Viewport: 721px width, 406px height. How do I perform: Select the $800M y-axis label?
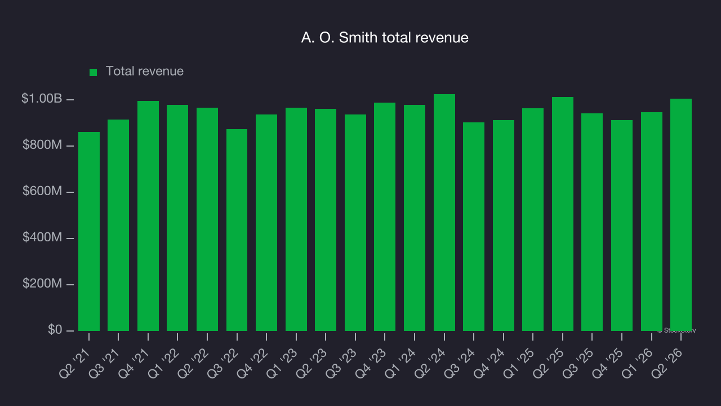point(42,145)
